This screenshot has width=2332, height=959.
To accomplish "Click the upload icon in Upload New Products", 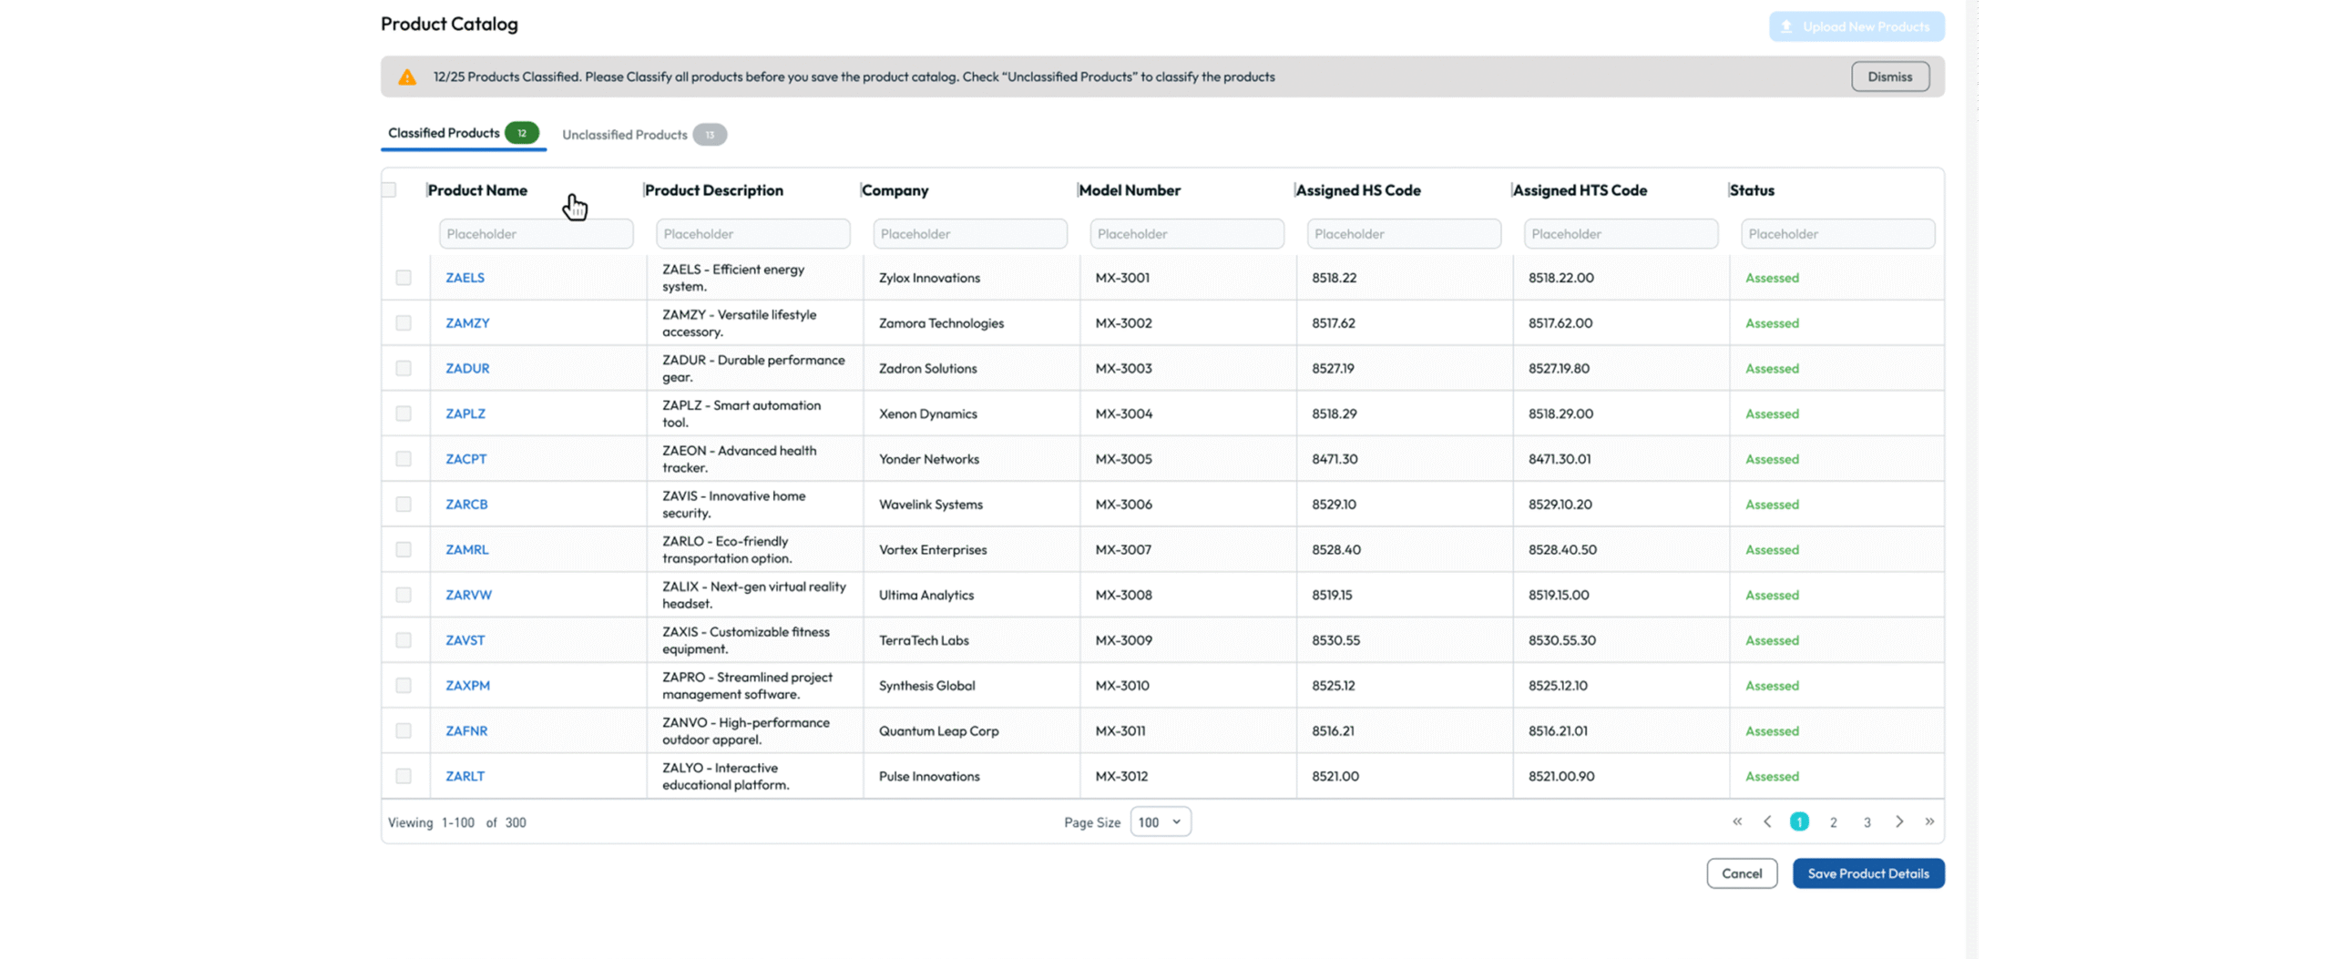I will click(1786, 26).
